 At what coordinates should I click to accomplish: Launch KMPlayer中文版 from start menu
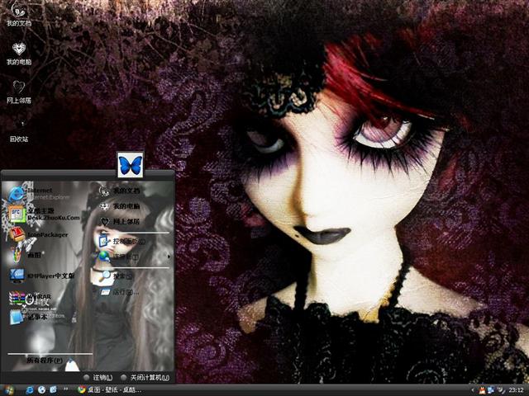42,276
